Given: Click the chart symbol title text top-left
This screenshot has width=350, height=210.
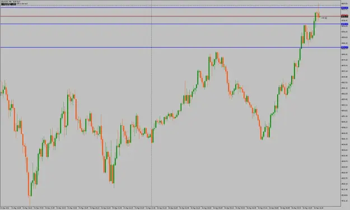Looking at the screenshot, I should click(x=10, y=2).
